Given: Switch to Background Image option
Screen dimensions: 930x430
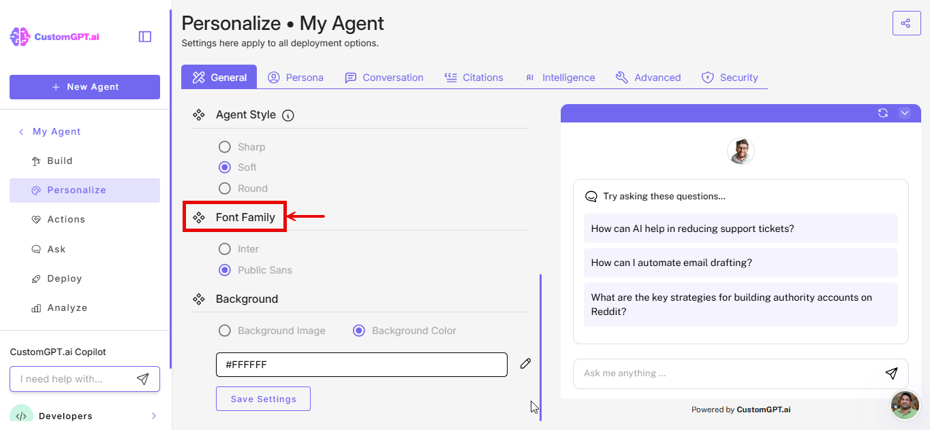Looking at the screenshot, I should (x=225, y=331).
